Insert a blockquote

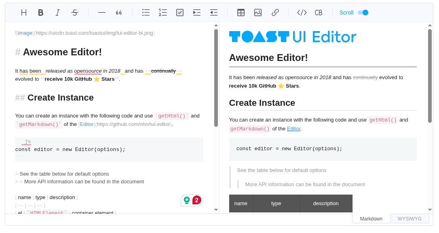(x=119, y=13)
